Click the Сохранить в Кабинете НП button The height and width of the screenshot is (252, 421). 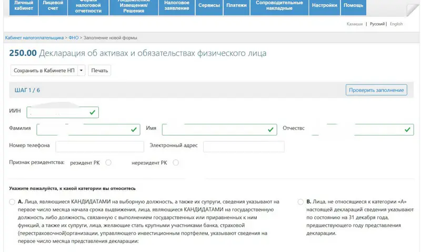click(44, 70)
